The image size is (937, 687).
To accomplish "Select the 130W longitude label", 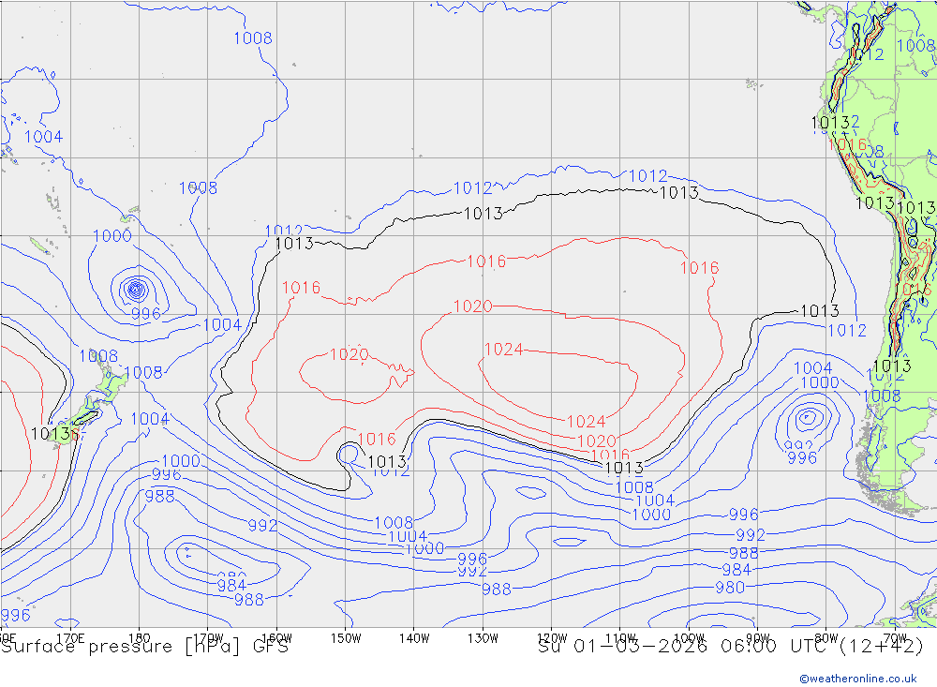I will pos(483,638).
